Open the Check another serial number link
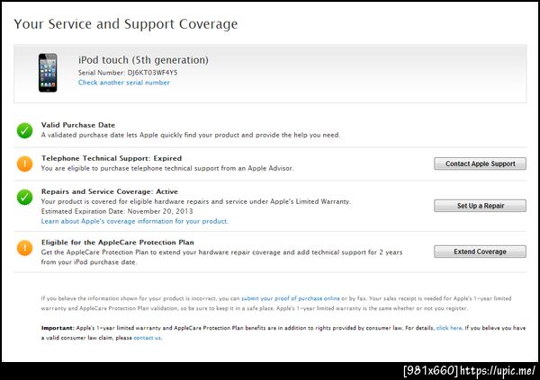This screenshot has height=380, width=540. (123, 83)
